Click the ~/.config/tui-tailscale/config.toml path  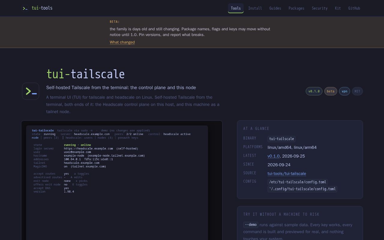pyautogui.click(x=302, y=189)
